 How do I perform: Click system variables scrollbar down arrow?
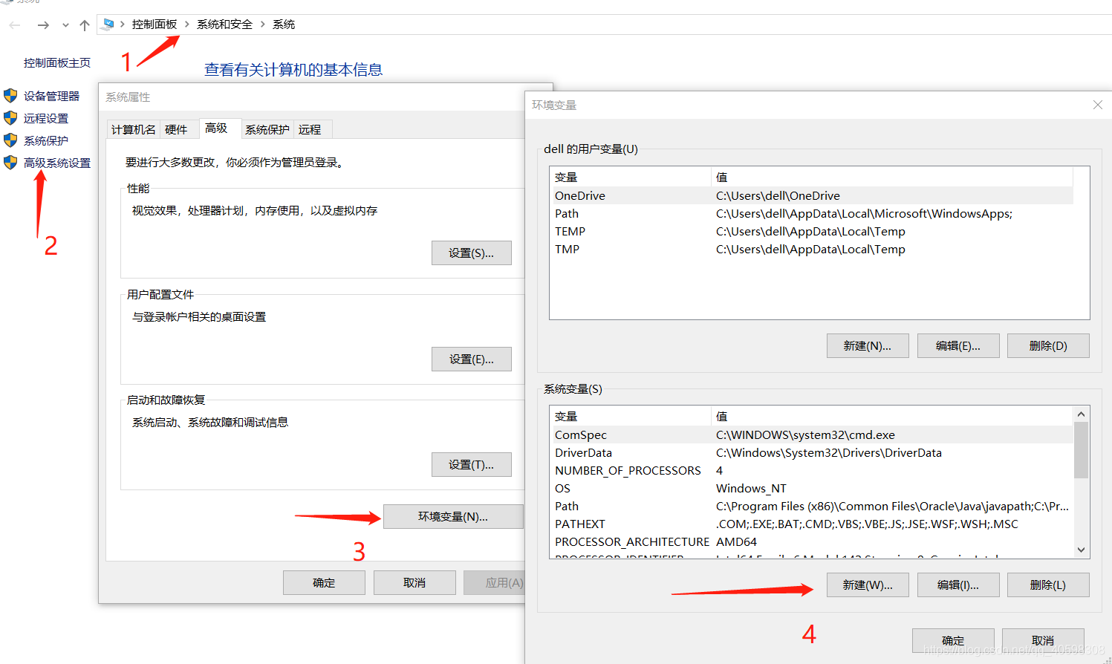[x=1082, y=550]
